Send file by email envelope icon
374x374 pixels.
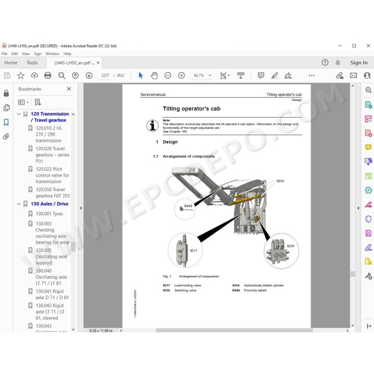click(354, 76)
